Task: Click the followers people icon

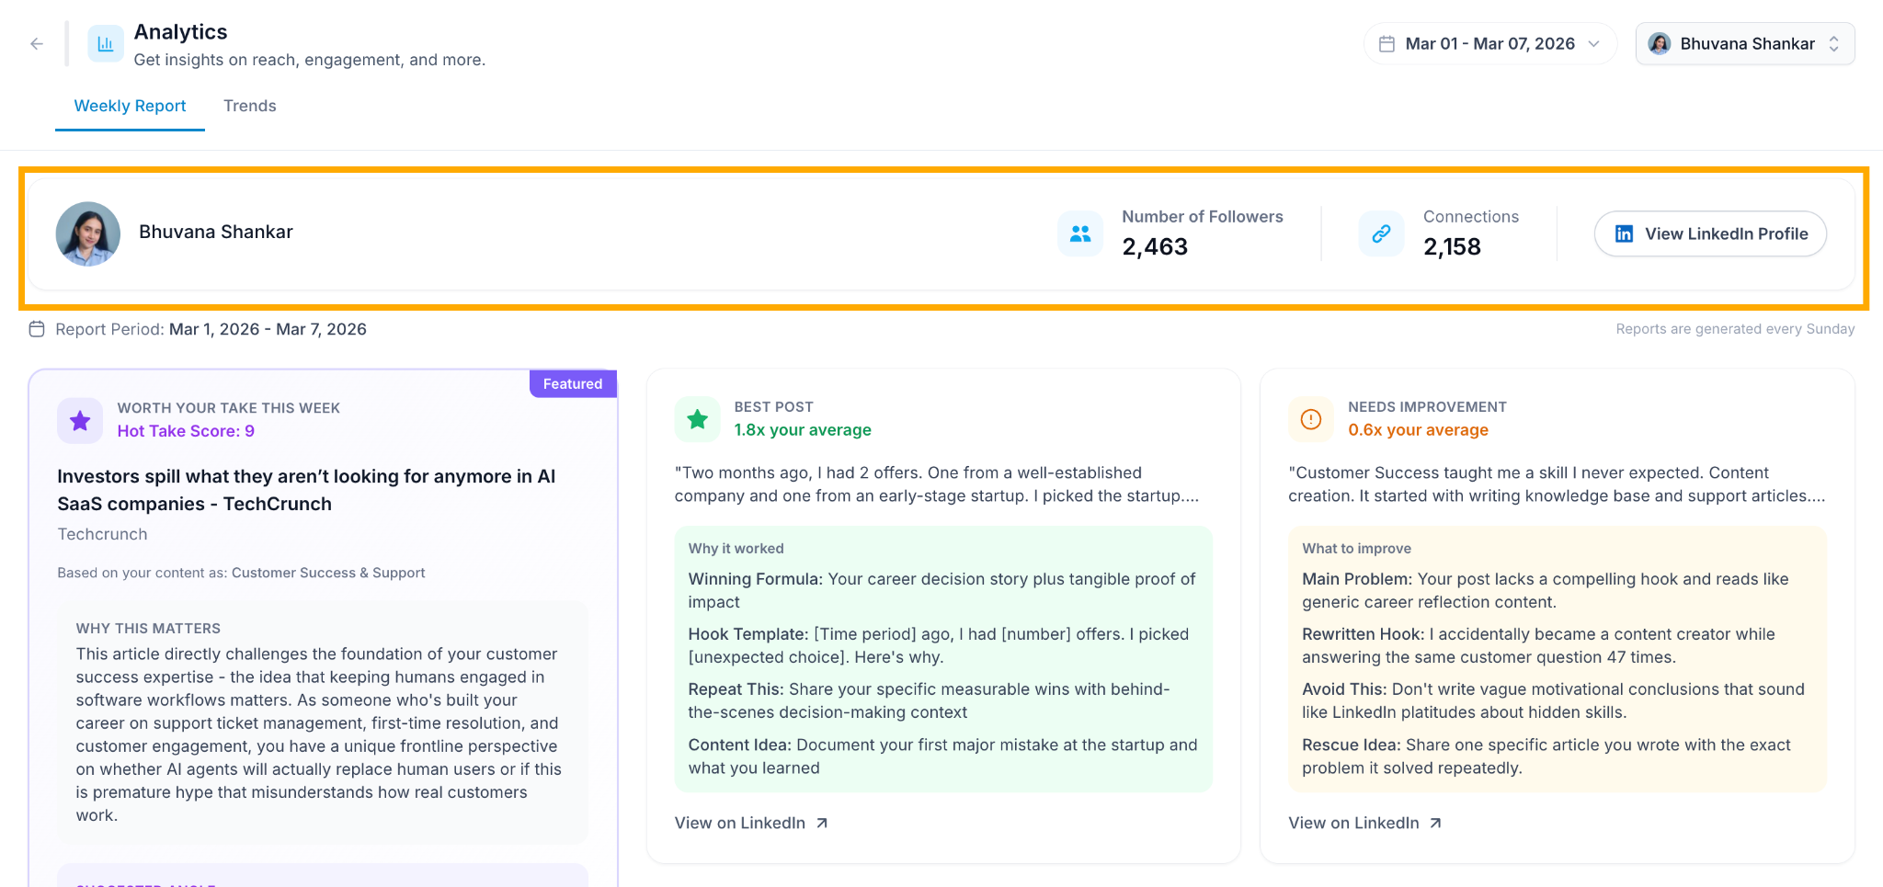Action: click(x=1080, y=234)
